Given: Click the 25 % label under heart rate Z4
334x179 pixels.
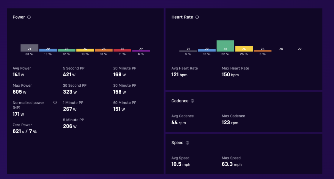Looking at the screenshot, I should [x=244, y=54].
